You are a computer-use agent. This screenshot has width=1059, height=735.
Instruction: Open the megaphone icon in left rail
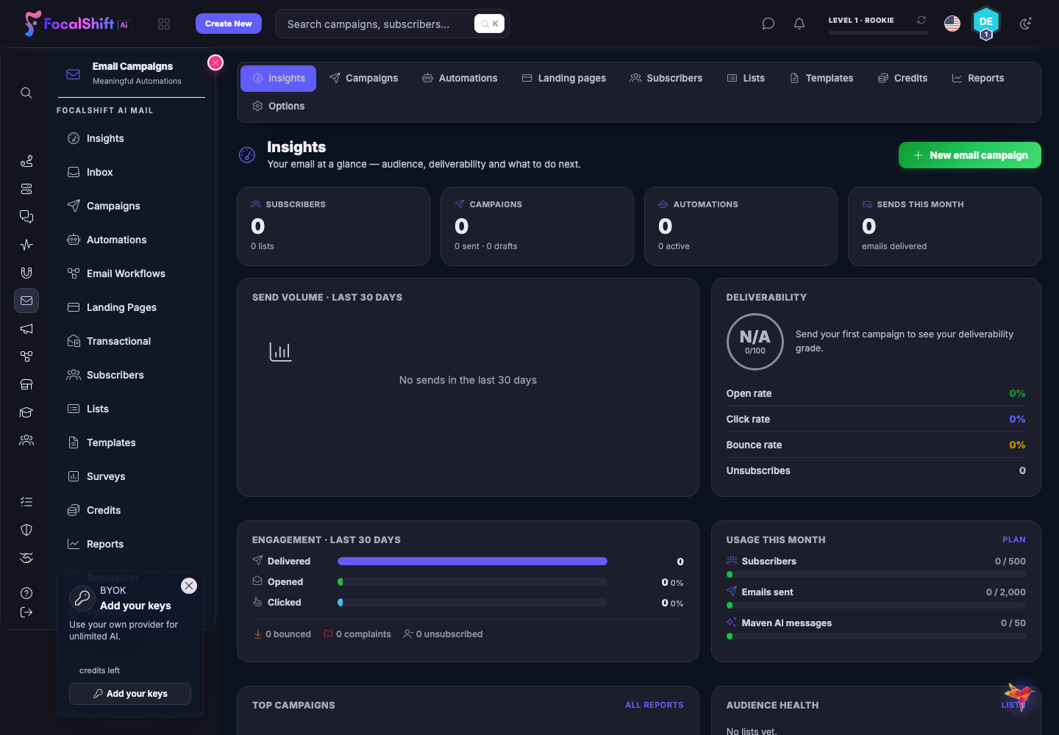tap(26, 329)
